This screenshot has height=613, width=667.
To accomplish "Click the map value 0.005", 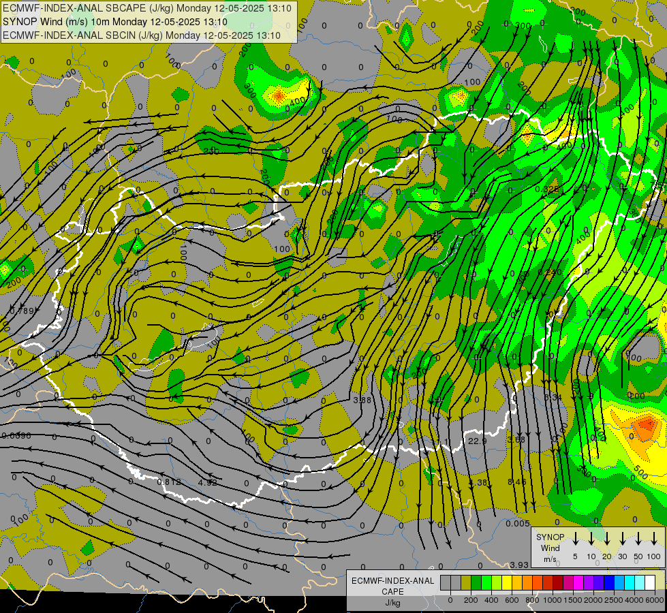I will pos(518,523).
